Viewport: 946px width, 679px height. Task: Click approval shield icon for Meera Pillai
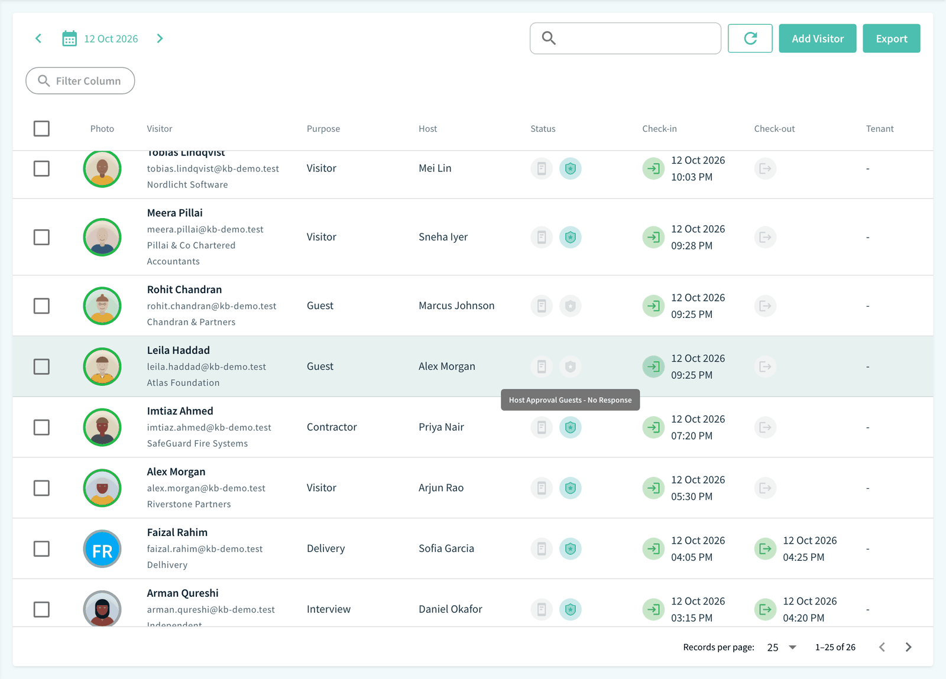[x=570, y=237]
